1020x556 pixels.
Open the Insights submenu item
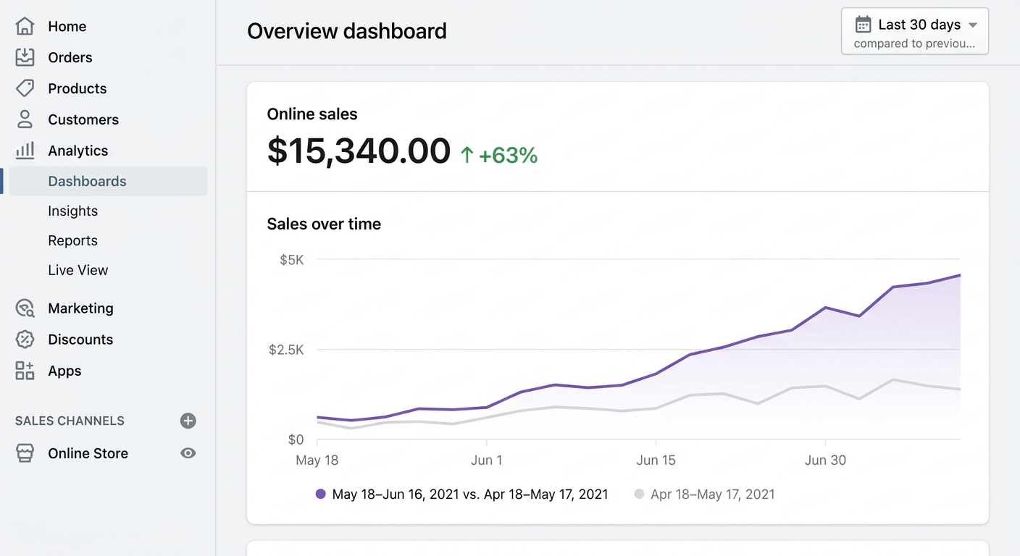72,211
